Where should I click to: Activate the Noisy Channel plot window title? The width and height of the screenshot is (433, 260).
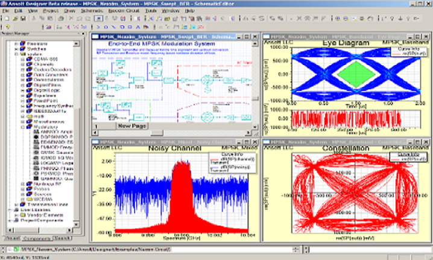[166, 142]
